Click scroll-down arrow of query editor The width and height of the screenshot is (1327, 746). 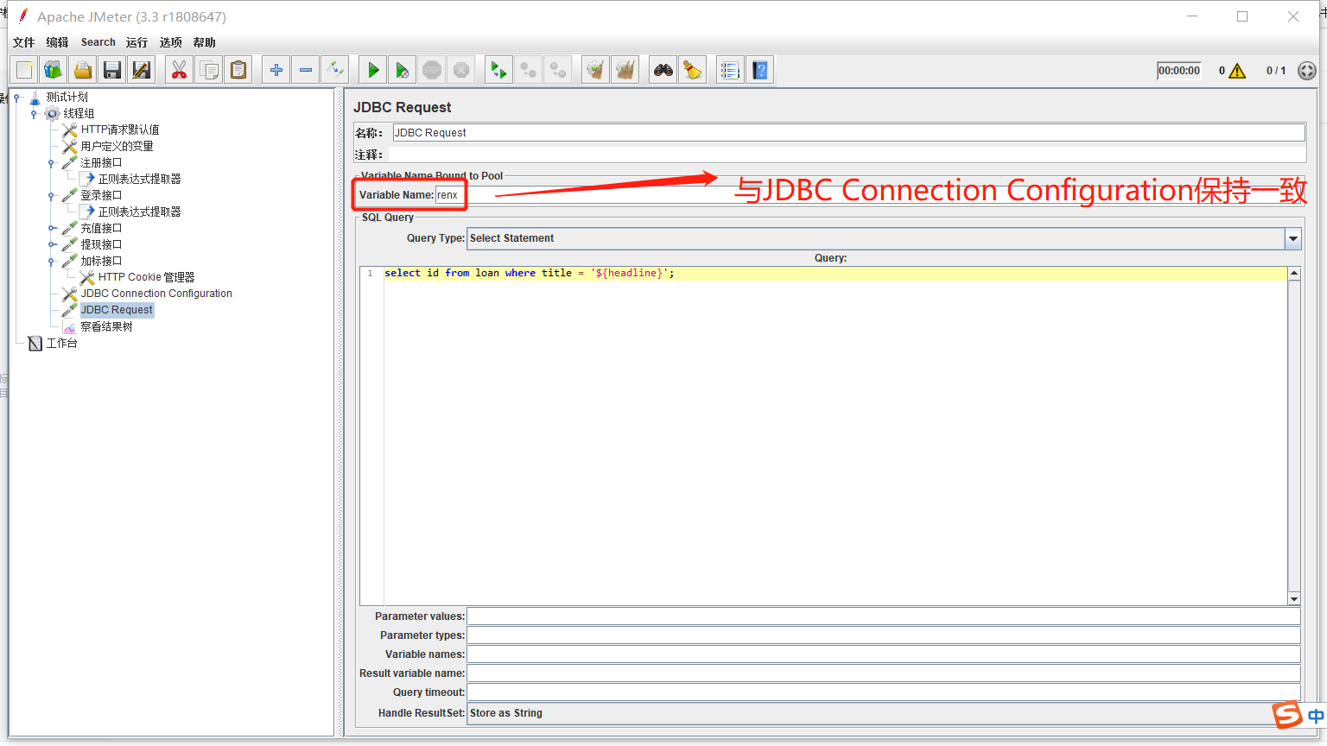[1293, 599]
